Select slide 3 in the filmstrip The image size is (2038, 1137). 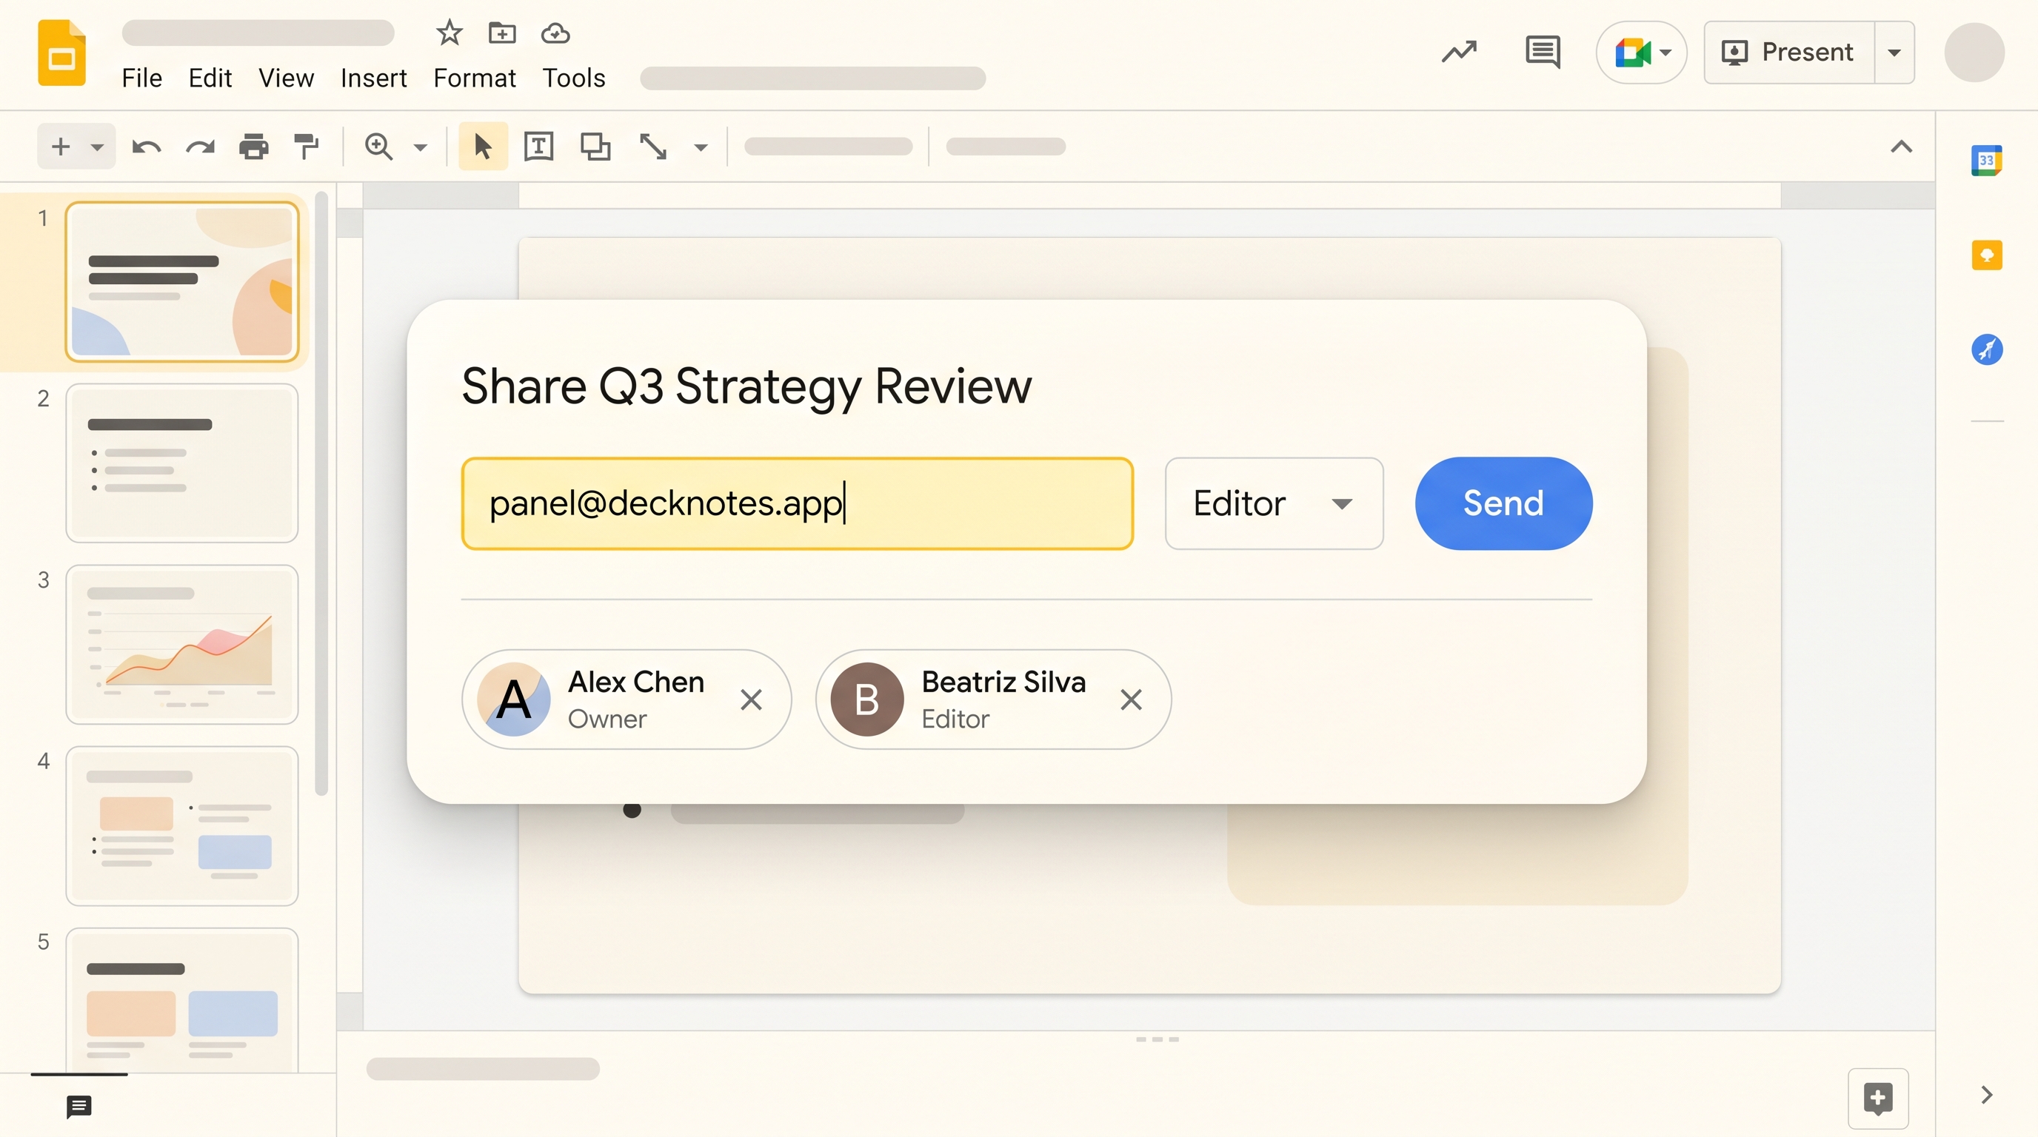(181, 645)
